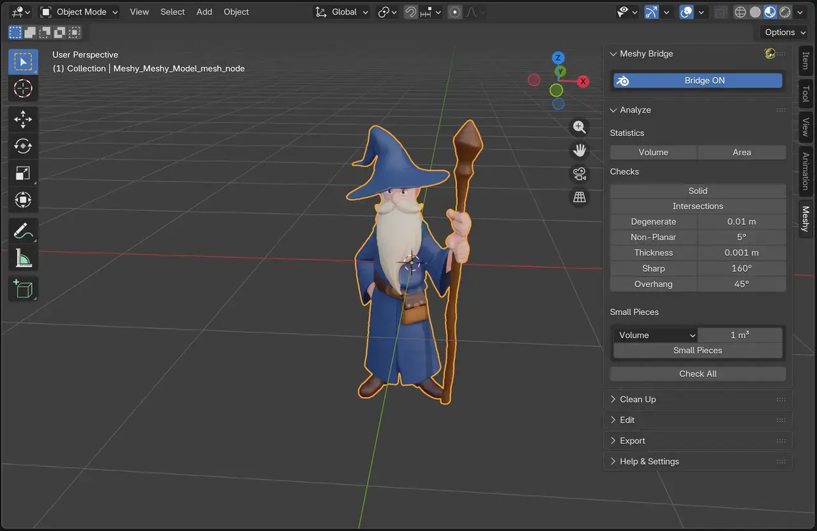Viewport: 817px width, 531px height.
Task: Select the Annotate pencil tool
Action: point(23,231)
